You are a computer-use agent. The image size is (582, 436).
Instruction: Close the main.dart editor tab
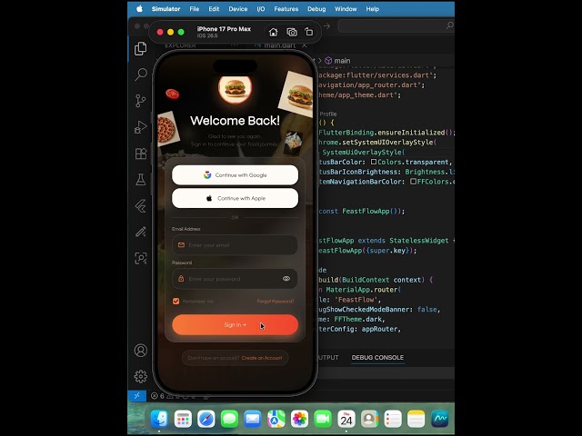tap(305, 45)
